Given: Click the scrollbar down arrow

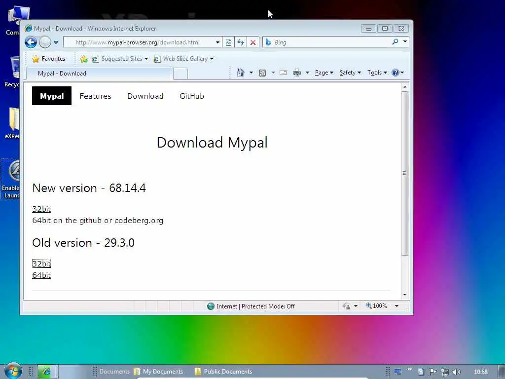Looking at the screenshot, I should tap(405, 295).
